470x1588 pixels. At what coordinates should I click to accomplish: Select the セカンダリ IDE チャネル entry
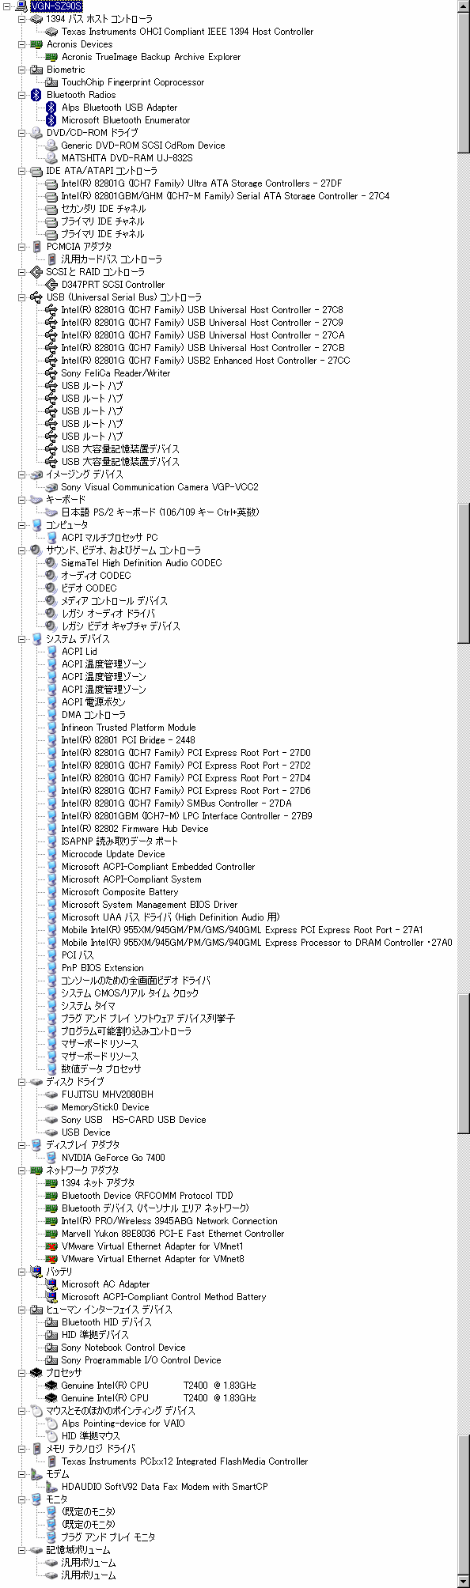point(104,209)
